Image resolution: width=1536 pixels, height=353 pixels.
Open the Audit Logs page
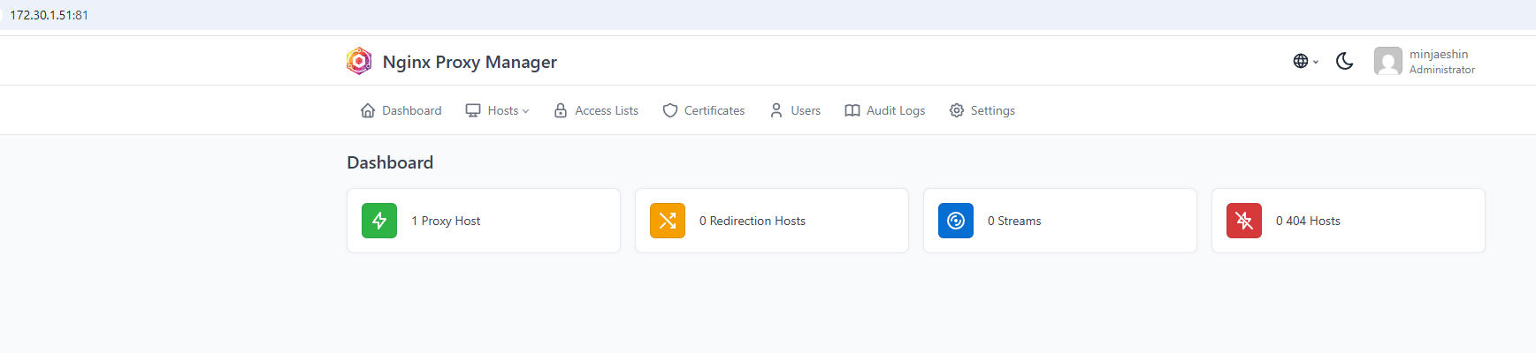click(x=885, y=110)
